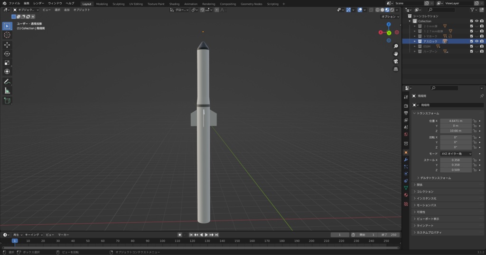Image resolution: width=486 pixels, height=255 pixels.
Task: Click the timeline playhead at frame 1
Action: pos(15,241)
